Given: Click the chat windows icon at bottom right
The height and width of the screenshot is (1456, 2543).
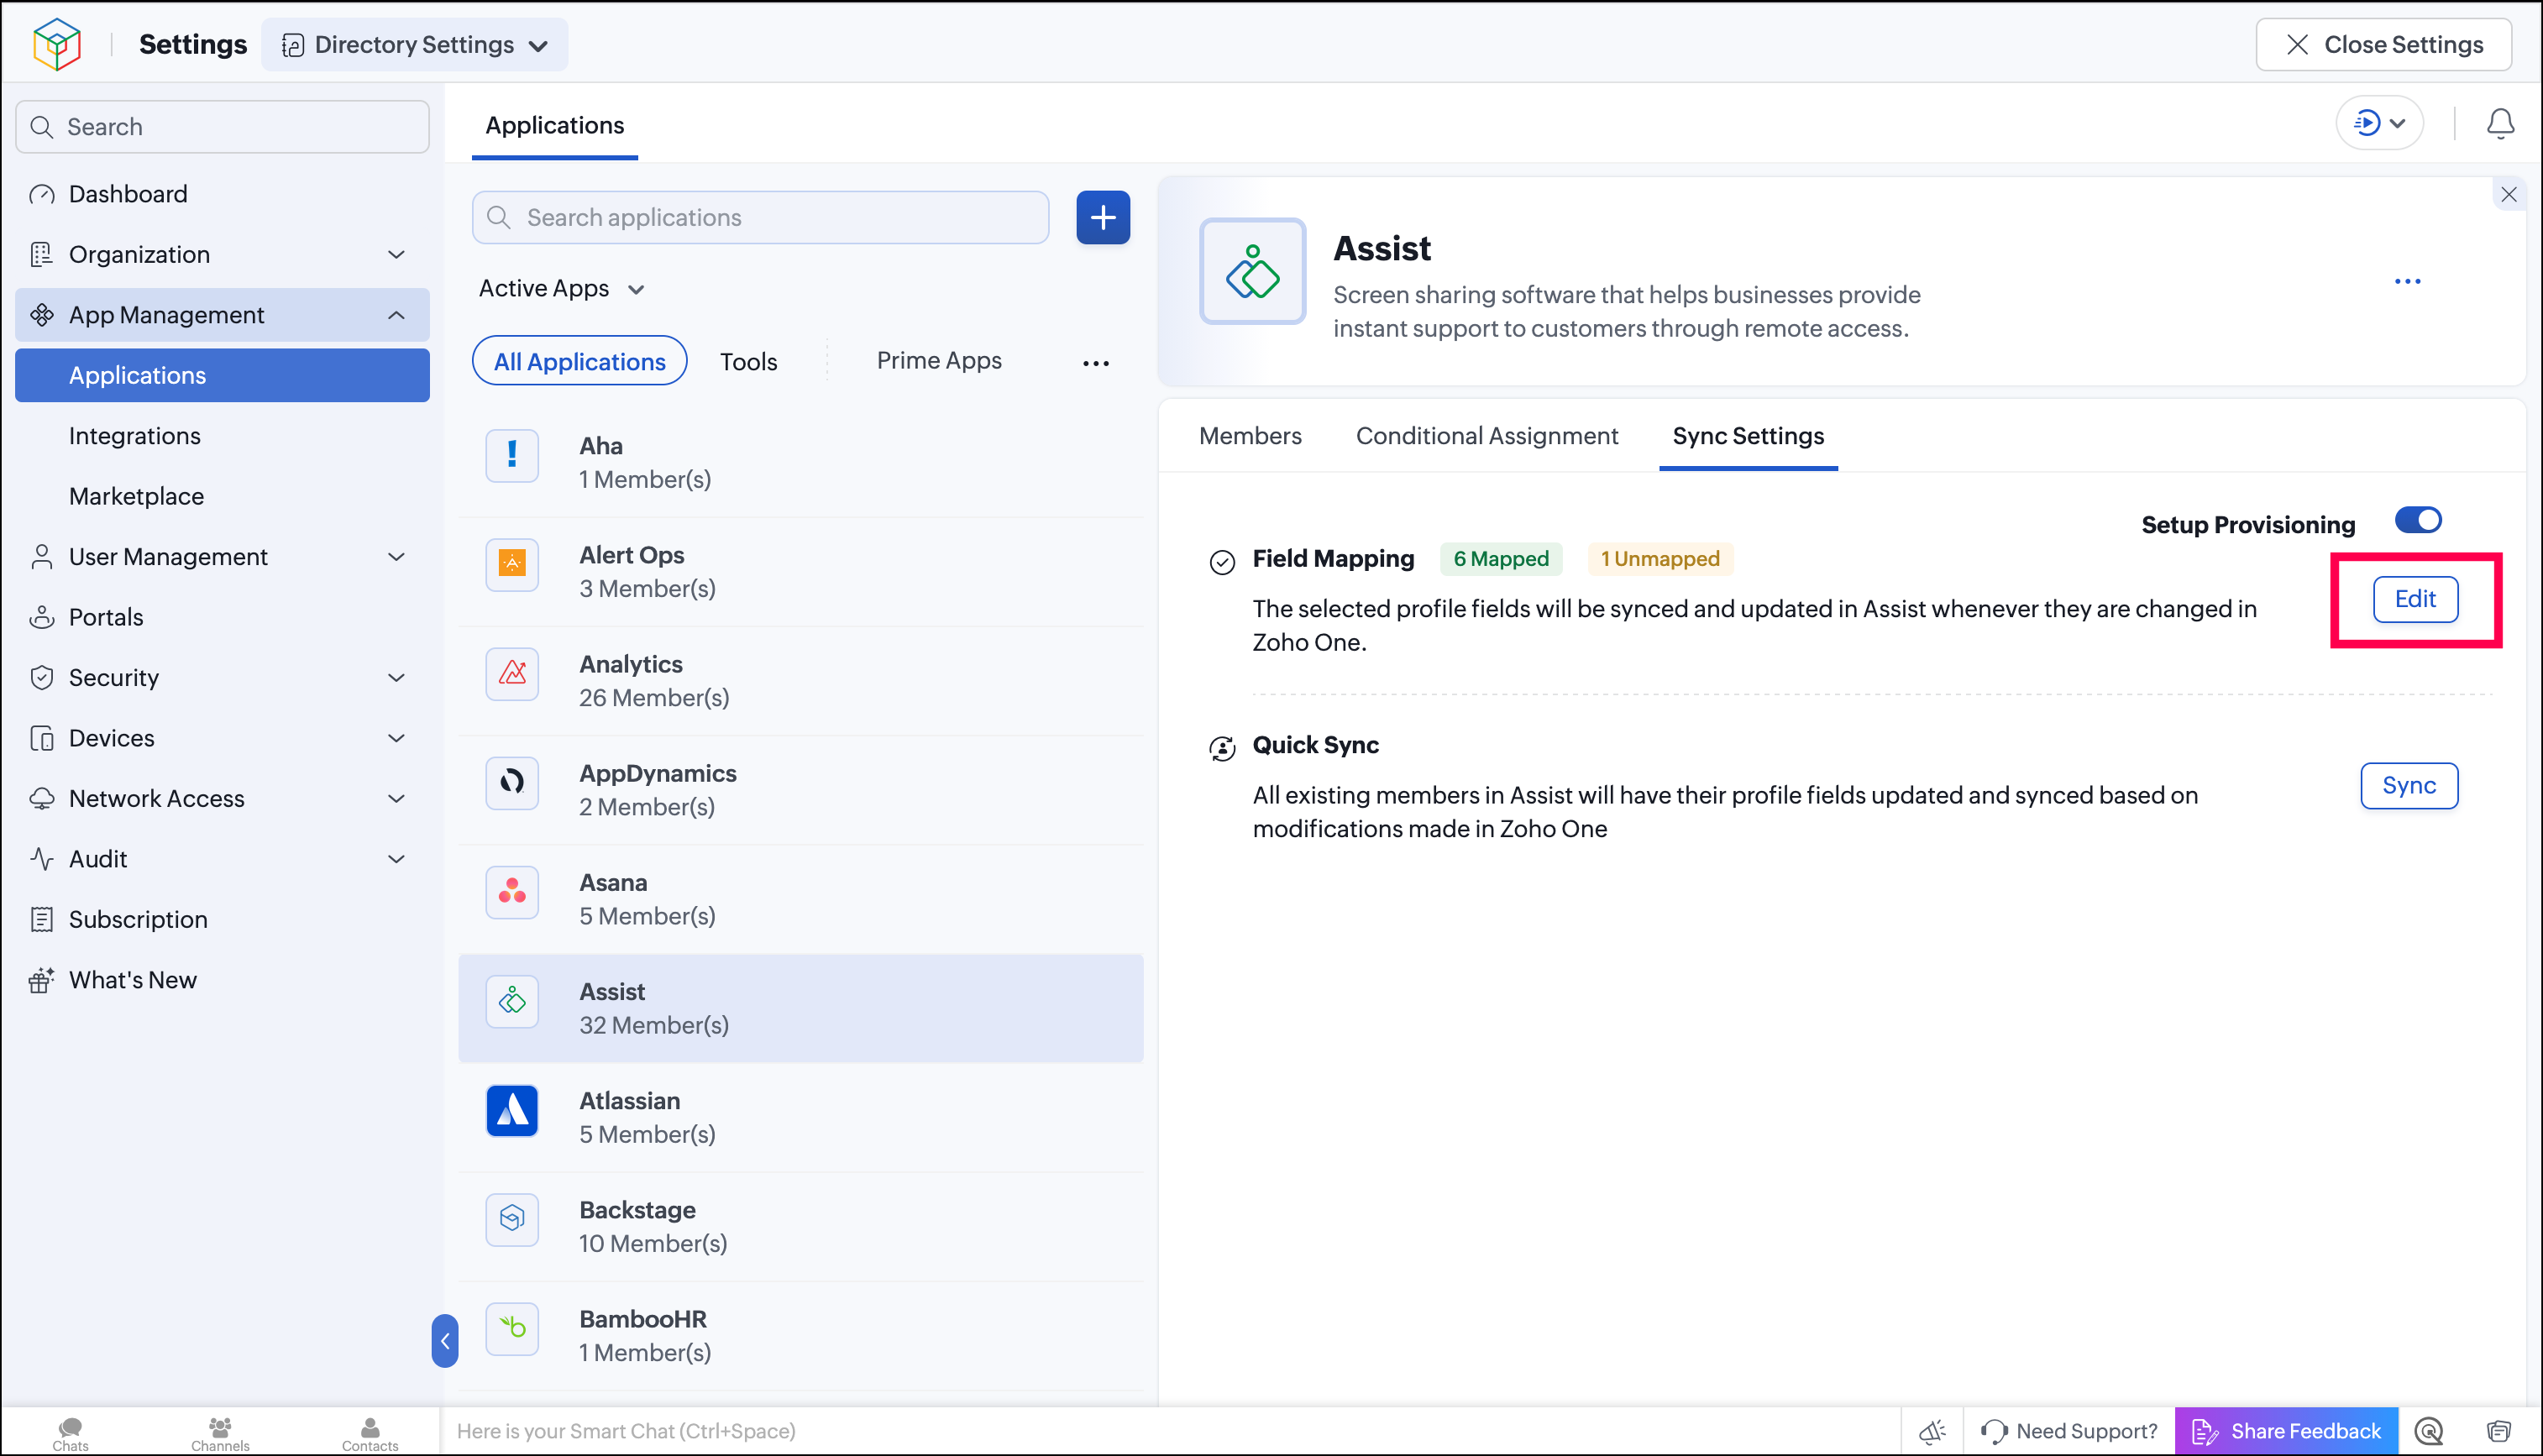Looking at the screenshot, I should (x=2499, y=1431).
